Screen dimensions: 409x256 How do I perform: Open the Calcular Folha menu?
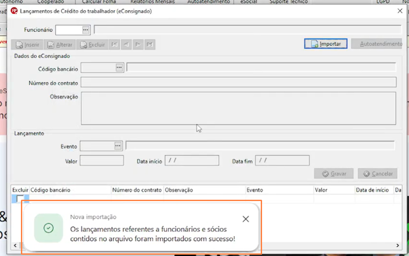99,2
